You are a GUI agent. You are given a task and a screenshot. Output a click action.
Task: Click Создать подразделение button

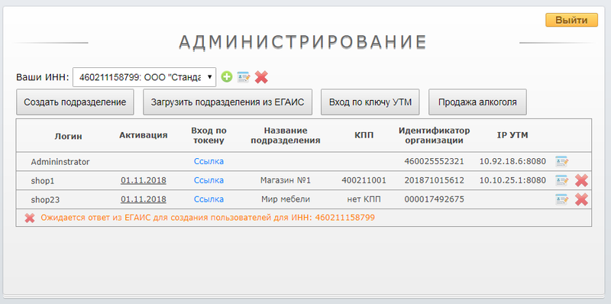pyautogui.click(x=75, y=102)
